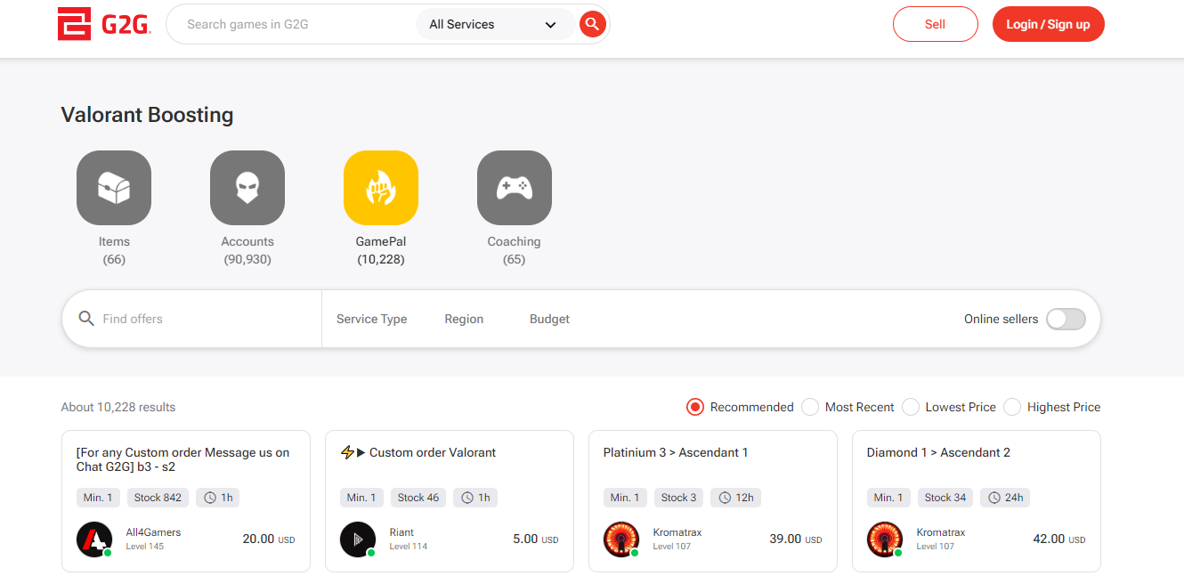Open the Platinium 3 > Ascendant 1 offer

(x=676, y=452)
